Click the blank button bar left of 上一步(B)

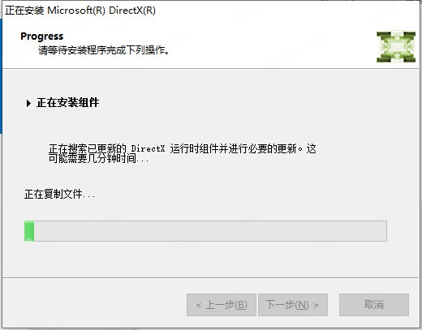tap(95, 305)
